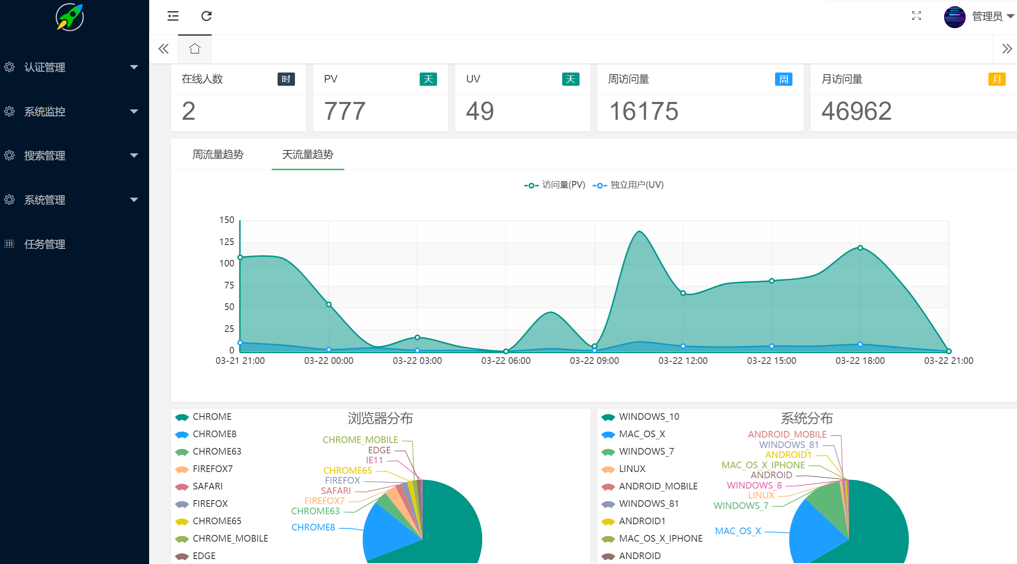Toggle 访问量(PV) series in chart legend
The width and height of the screenshot is (1017, 564).
tap(555, 185)
